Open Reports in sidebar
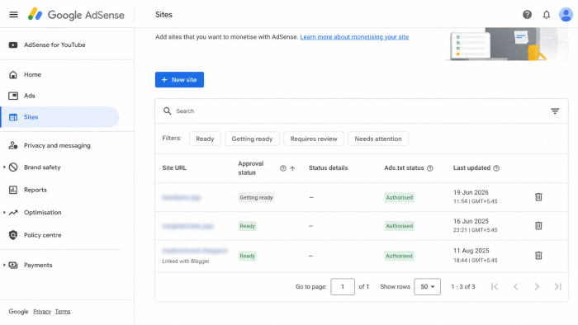 (x=36, y=190)
